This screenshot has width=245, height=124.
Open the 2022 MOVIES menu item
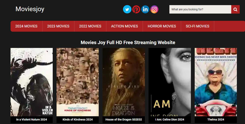coord(90,26)
